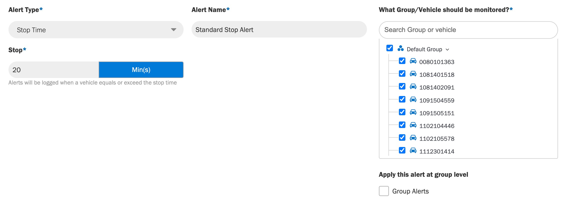Image resolution: width=567 pixels, height=206 pixels.
Task: Deselect checkbox for vehicle 0080101363
Action: tap(402, 61)
